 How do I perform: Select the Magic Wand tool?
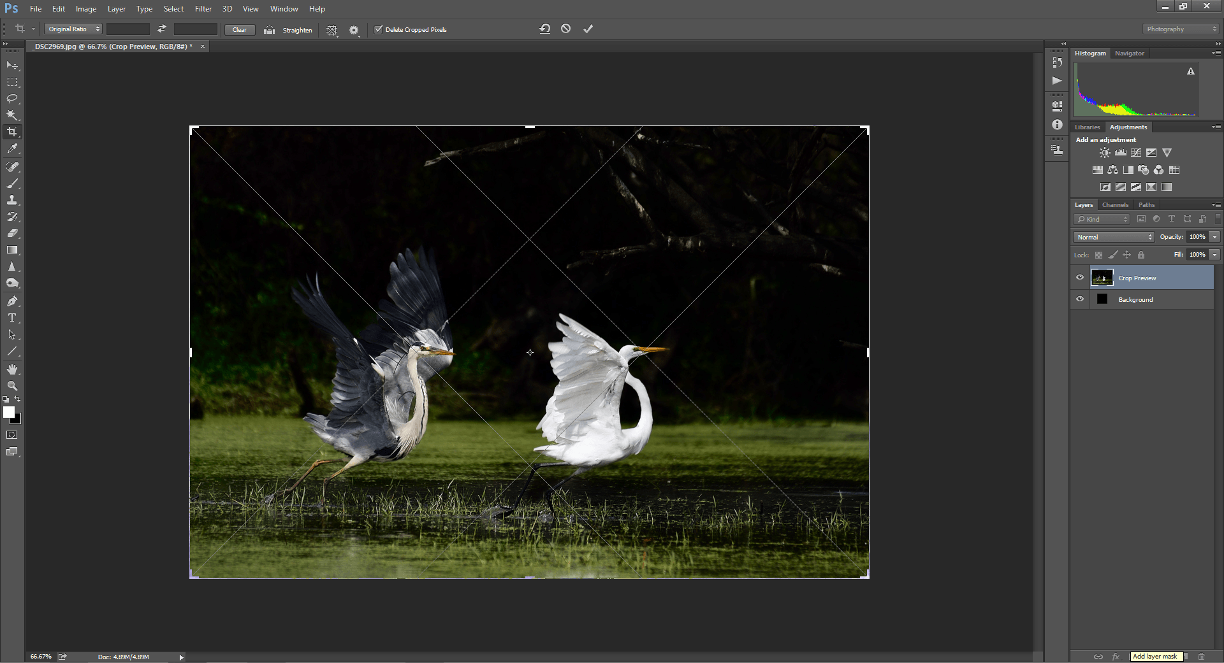[x=12, y=115]
